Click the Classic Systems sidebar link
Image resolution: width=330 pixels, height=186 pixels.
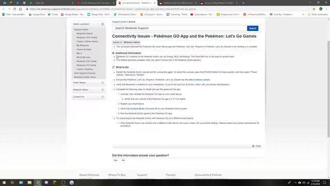pos(85,69)
